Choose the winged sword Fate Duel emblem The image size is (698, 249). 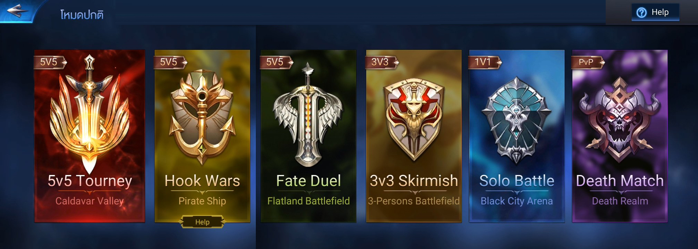[x=308, y=115]
